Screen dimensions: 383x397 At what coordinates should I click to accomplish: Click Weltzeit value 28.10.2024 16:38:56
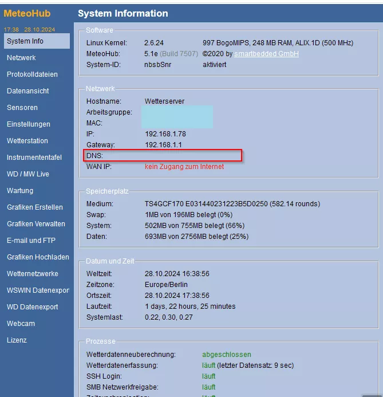click(177, 274)
